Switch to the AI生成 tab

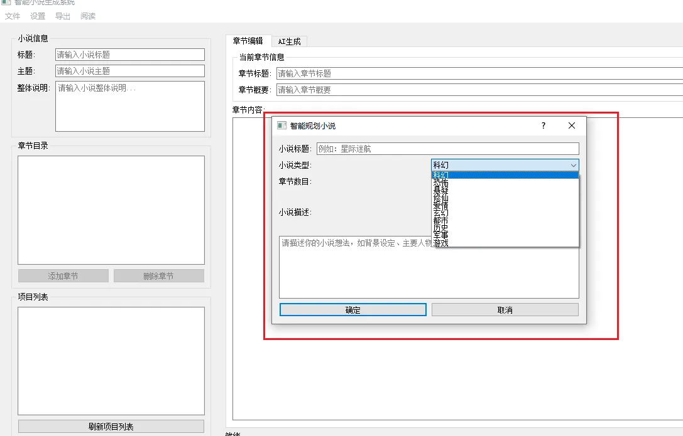pyautogui.click(x=290, y=41)
